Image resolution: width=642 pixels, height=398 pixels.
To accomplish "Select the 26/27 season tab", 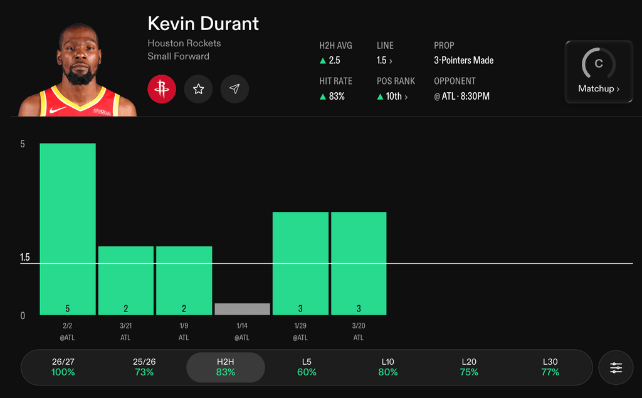I will [63, 367].
